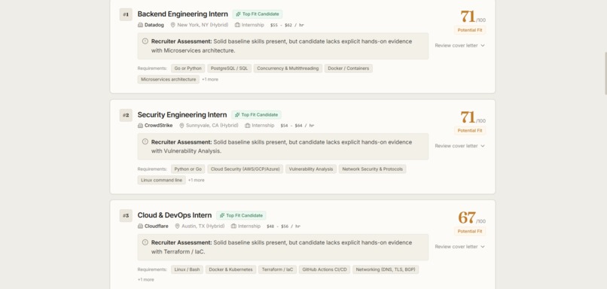Click the briefcase icon in the Datadog row
This screenshot has height=289, width=607.
coord(237,25)
